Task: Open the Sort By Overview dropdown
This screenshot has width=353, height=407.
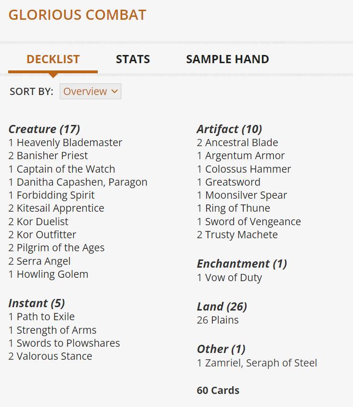Action: (x=90, y=91)
